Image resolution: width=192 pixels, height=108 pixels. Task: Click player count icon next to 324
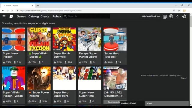point(65,62)
